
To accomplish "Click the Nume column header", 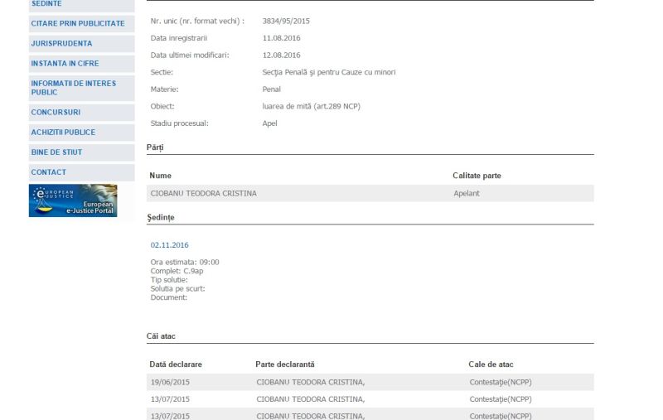I will pos(161,176).
